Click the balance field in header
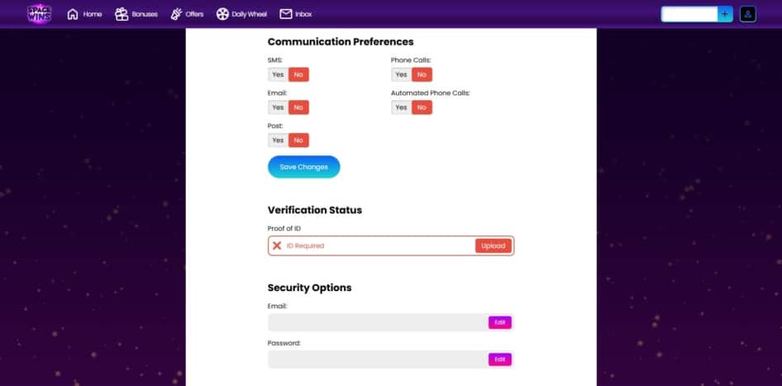Image resolution: width=782 pixels, height=386 pixels. [689, 14]
